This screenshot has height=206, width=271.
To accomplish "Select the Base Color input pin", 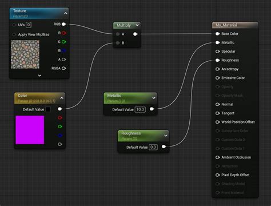I will (x=218, y=34).
